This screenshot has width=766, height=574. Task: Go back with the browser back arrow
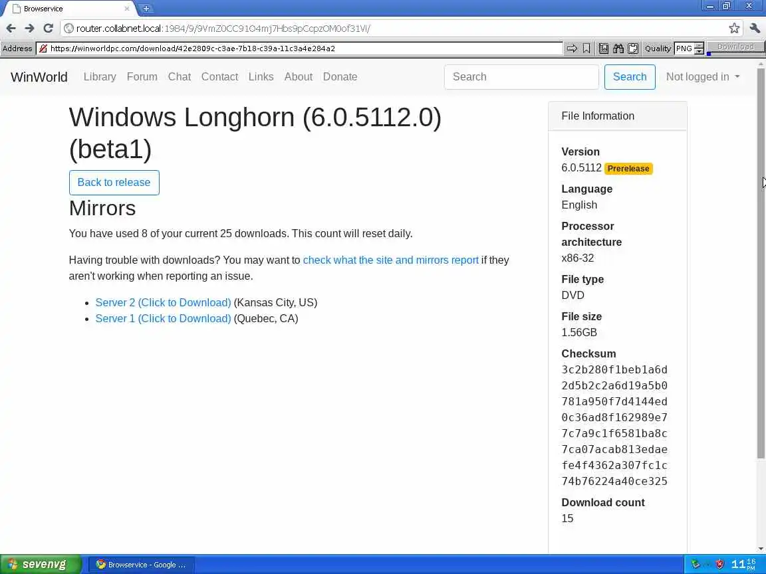coord(11,29)
